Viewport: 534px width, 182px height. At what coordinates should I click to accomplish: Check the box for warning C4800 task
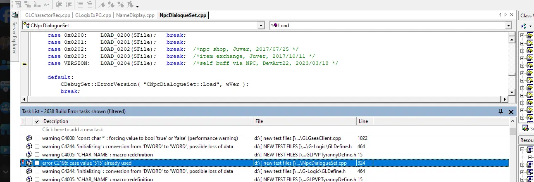(x=37, y=138)
